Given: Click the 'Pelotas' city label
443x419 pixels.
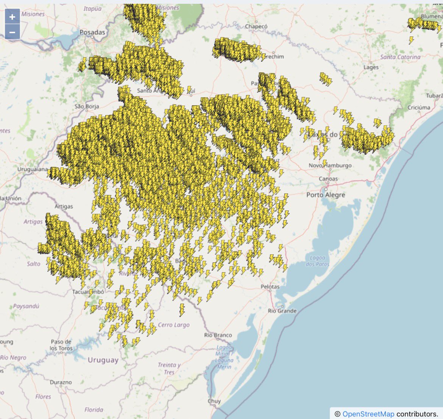Looking at the screenshot, I should coord(270,287).
